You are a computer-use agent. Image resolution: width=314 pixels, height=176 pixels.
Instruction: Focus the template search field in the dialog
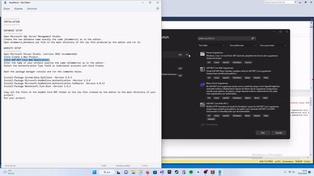(x=226, y=38)
